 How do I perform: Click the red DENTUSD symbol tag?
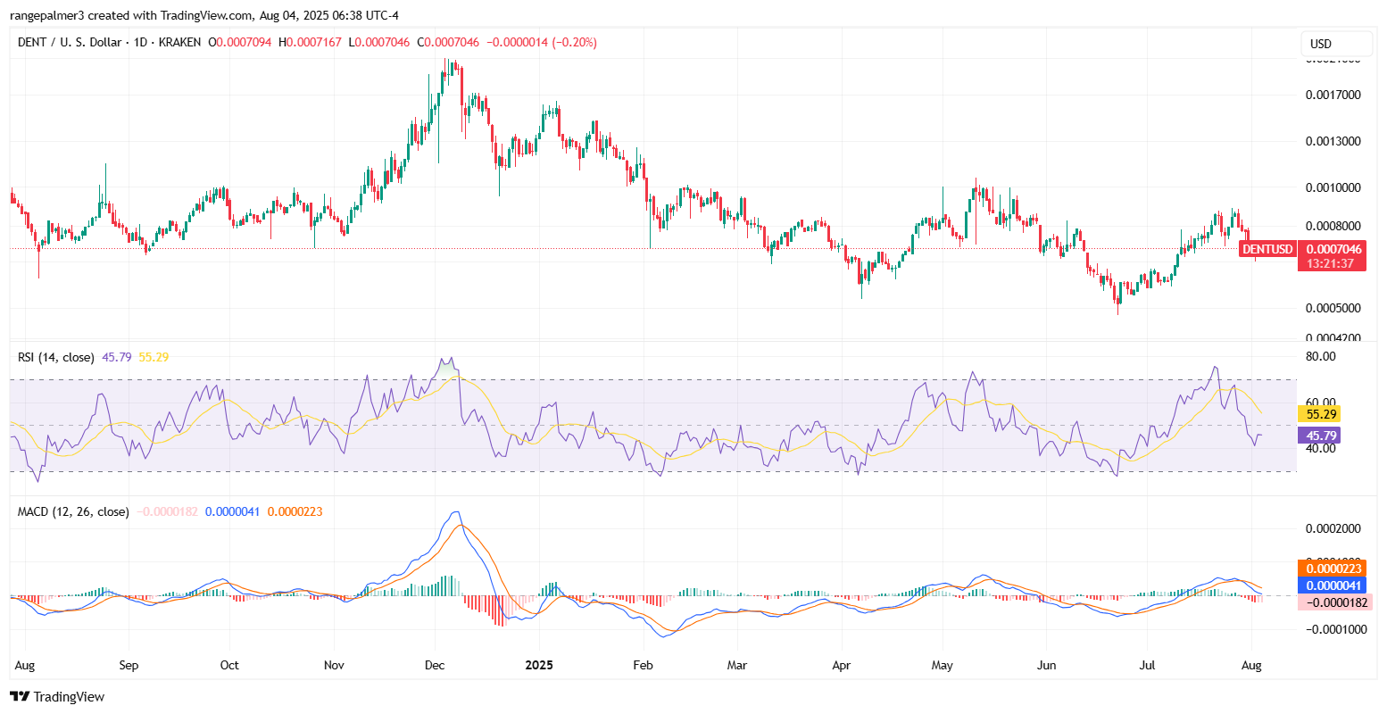click(1267, 249)
